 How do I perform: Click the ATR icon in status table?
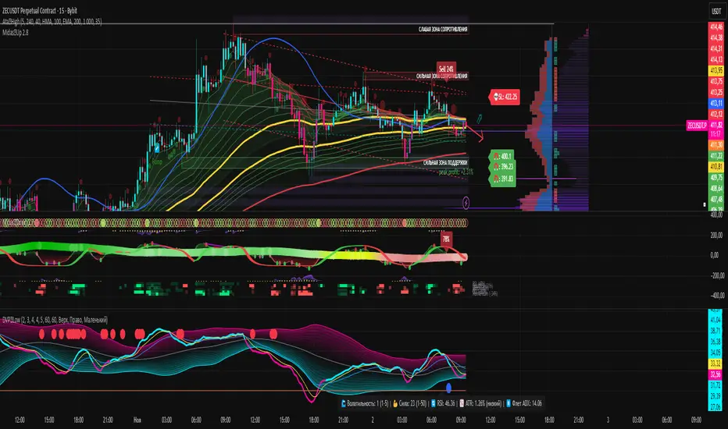(x=462, y=403)
